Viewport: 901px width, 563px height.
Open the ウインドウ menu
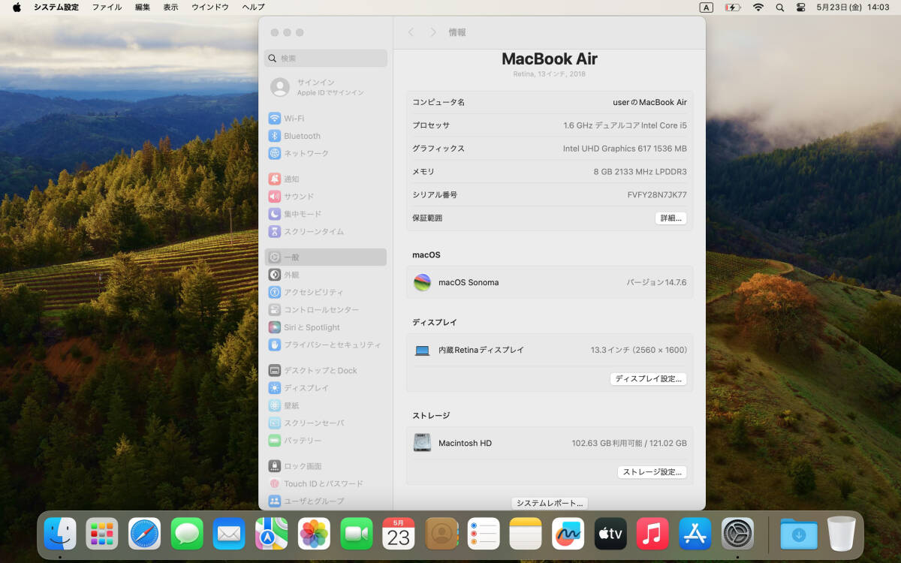pyautogui.click(x=210, y=7)
